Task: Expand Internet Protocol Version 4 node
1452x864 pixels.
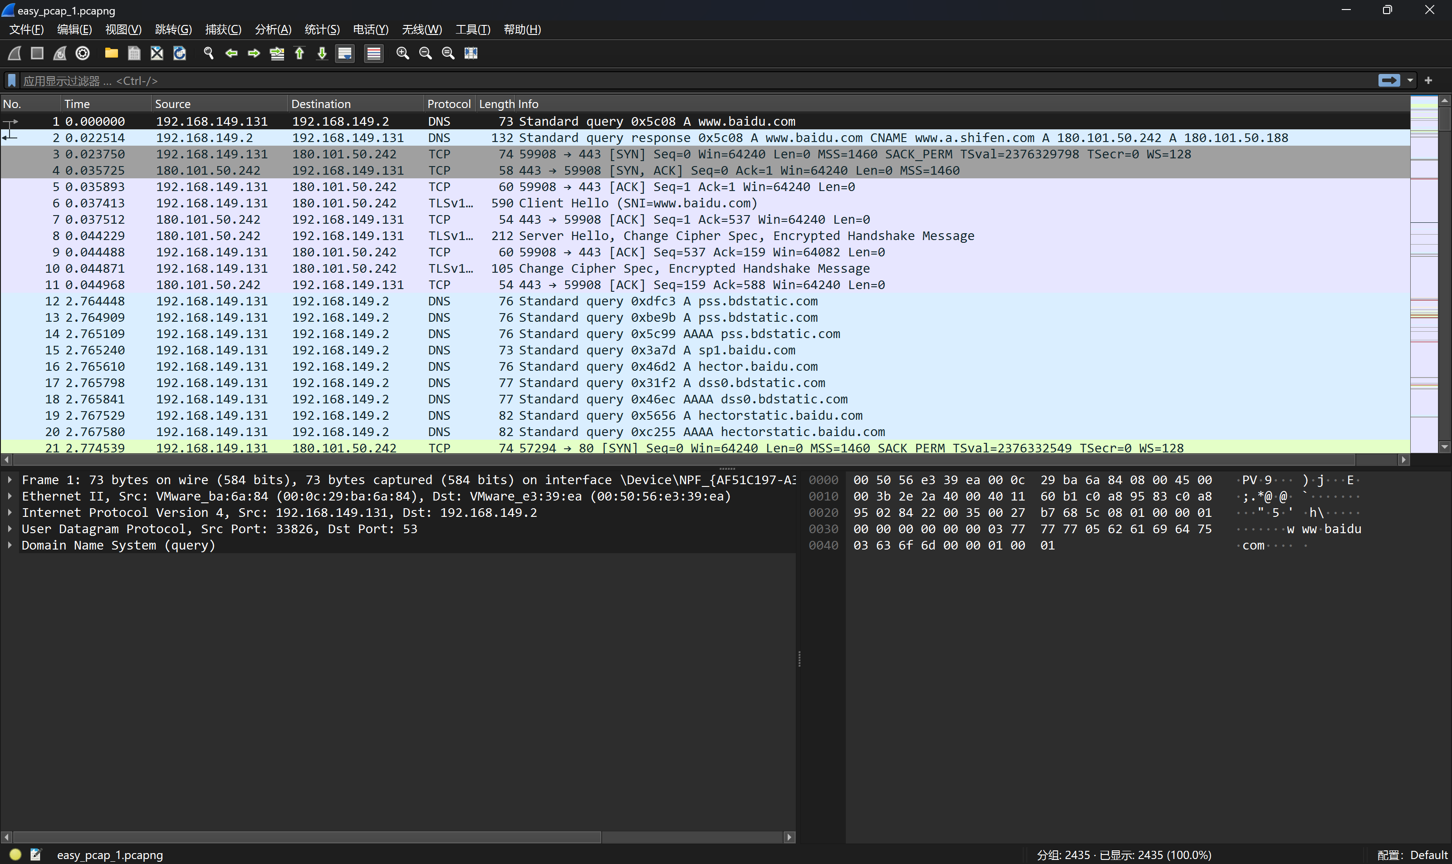Action: coord(10,512)
